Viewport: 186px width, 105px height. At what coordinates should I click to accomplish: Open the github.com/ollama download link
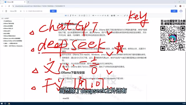[x=87, y=78]
